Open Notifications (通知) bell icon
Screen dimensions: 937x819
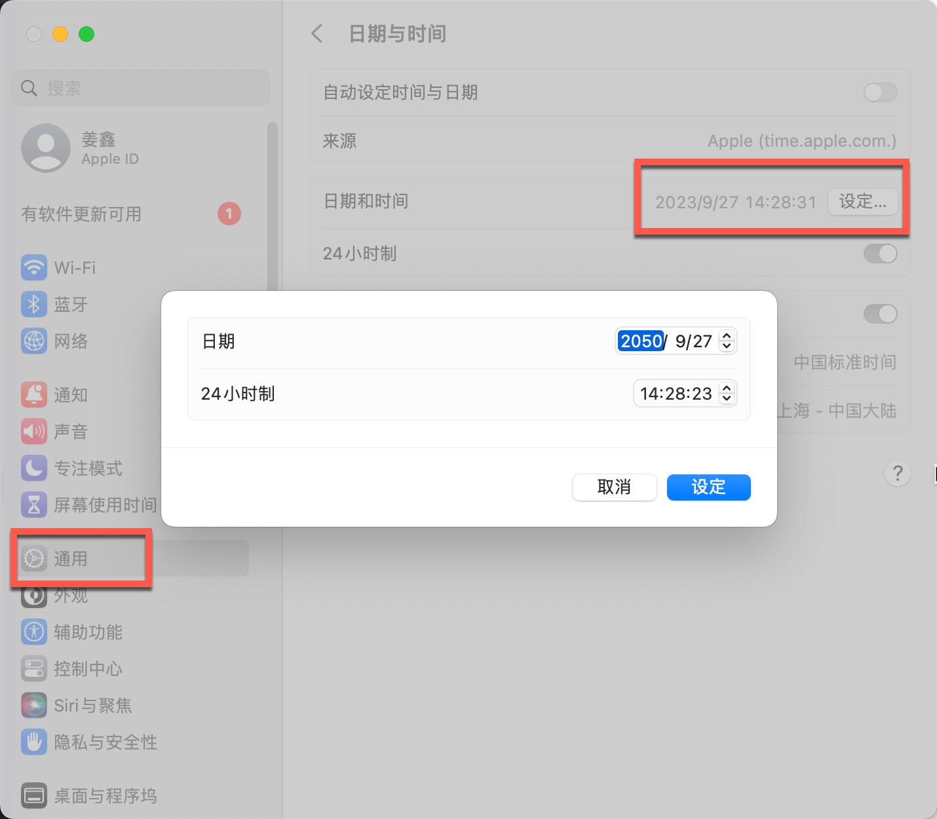[x=34, y=394]
